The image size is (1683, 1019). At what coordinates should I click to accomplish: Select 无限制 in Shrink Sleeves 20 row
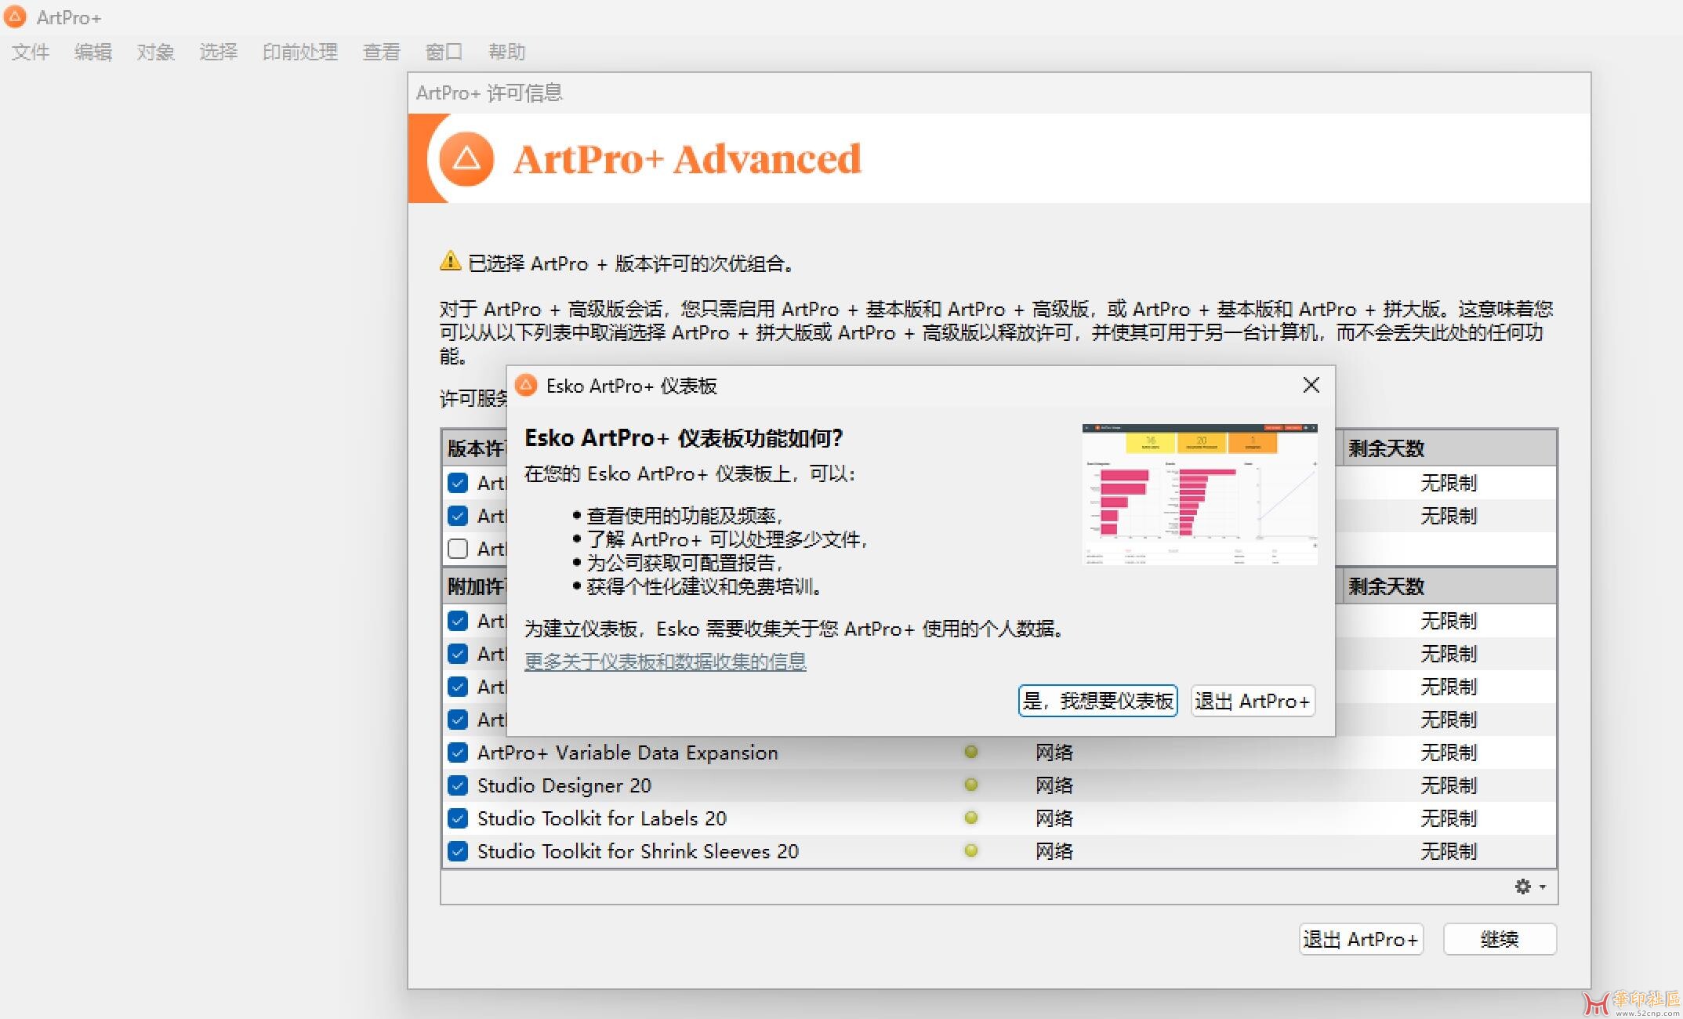(x=1449, y=851)
